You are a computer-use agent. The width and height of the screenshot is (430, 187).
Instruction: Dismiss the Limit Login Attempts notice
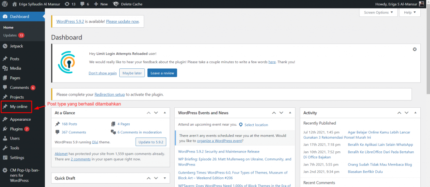(414, 49)
